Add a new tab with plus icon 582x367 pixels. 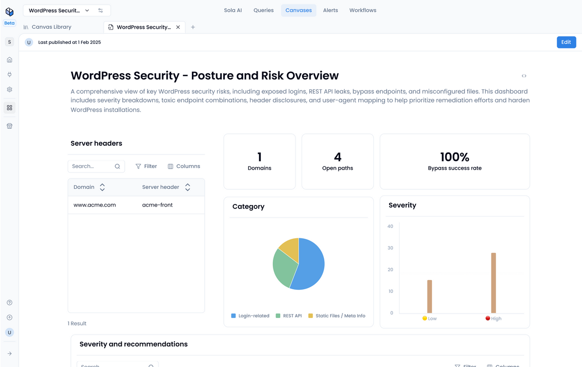coord(192,27)
